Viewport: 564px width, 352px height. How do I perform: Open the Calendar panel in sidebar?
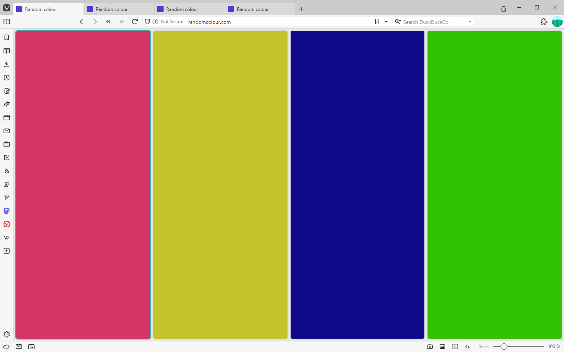coord(7,144)
